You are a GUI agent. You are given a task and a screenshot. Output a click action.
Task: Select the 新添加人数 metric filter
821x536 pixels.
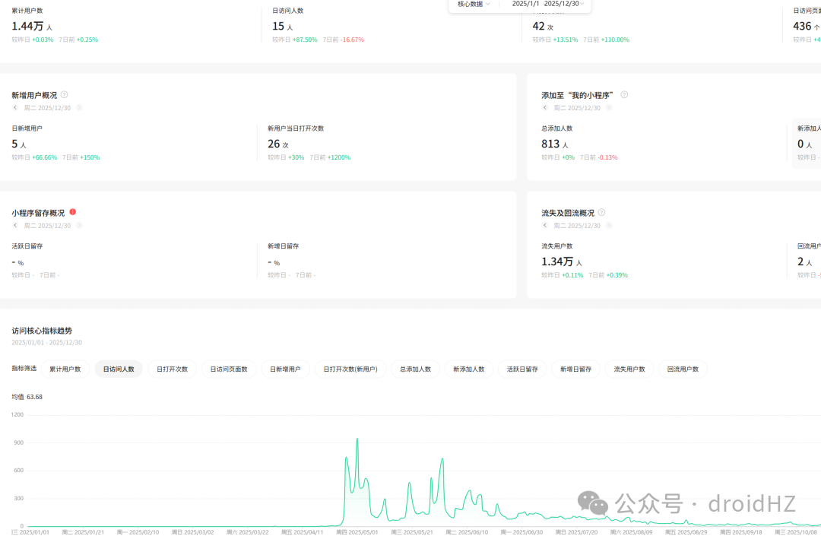(469, 369)
